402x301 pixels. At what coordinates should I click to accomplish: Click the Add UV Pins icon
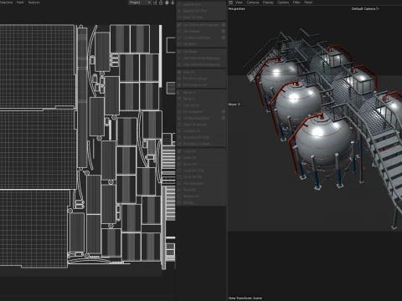click(x=179, y=4)
